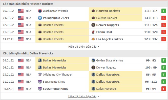
Task: Expand more Houston Rockets matches
Action: point(82,47)
